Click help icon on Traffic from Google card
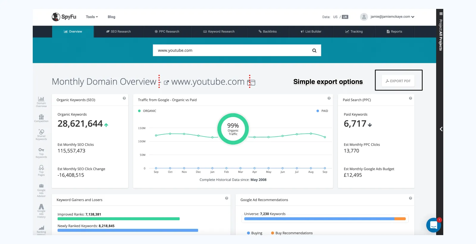This screenshot has height=244, width=476. point(329,98)
